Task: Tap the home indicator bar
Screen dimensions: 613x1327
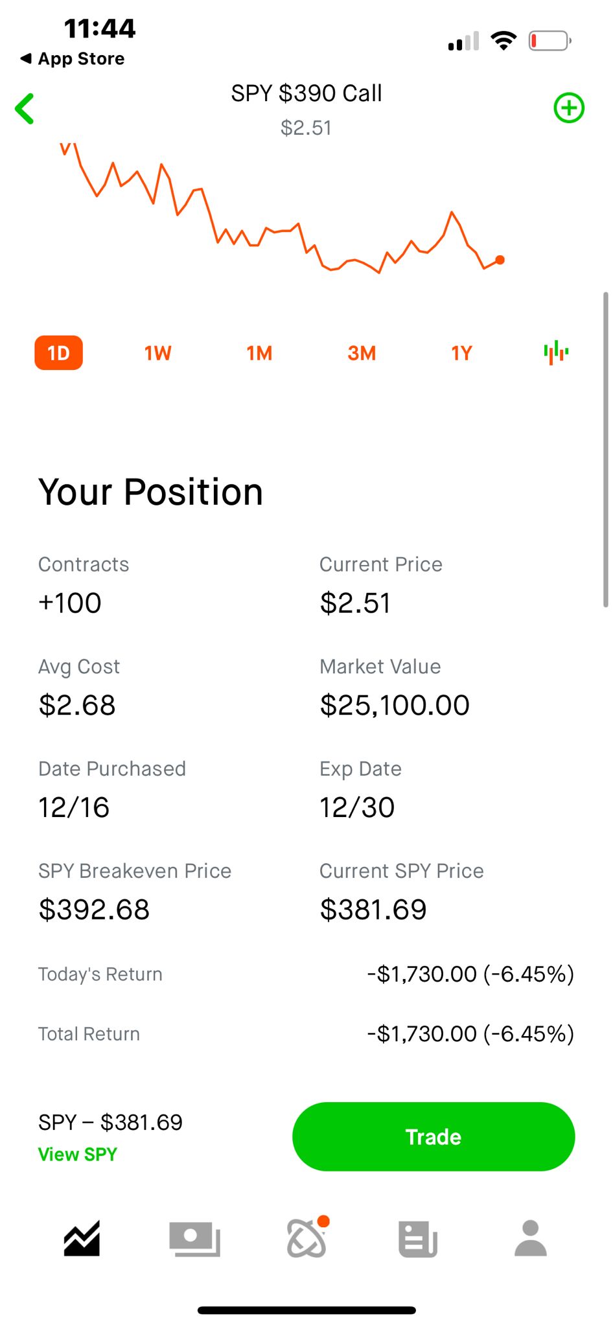Action: (306, 1310)
